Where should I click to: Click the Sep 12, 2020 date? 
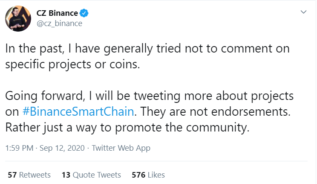(x=63, y=149)
